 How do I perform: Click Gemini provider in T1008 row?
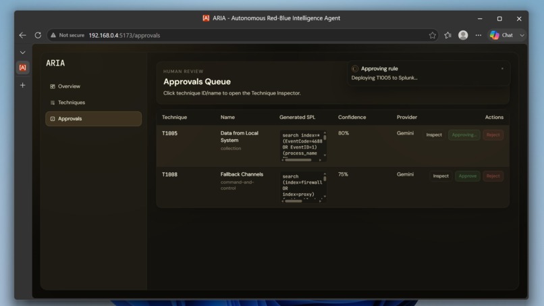click(x=405, y=174)
